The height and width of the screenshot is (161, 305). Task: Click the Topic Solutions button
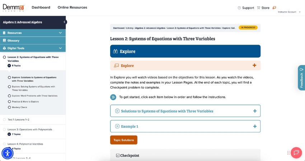point(123,140)
